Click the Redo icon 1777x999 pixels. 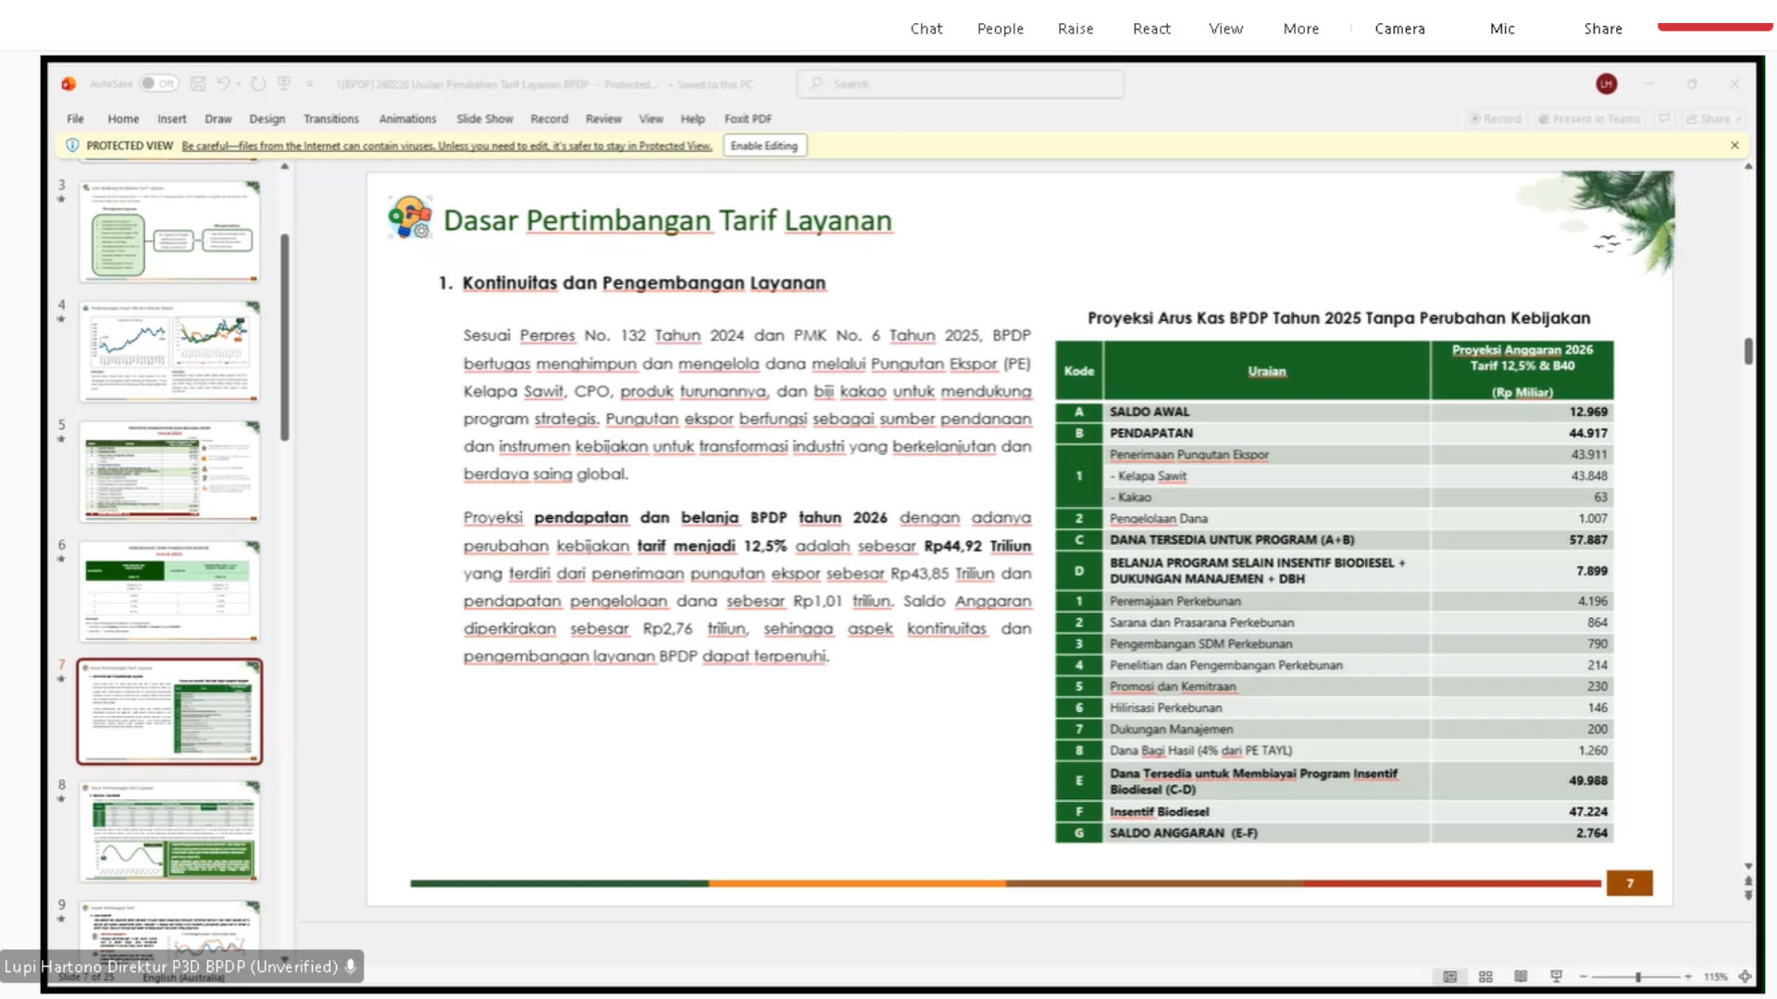pos(258,83)
